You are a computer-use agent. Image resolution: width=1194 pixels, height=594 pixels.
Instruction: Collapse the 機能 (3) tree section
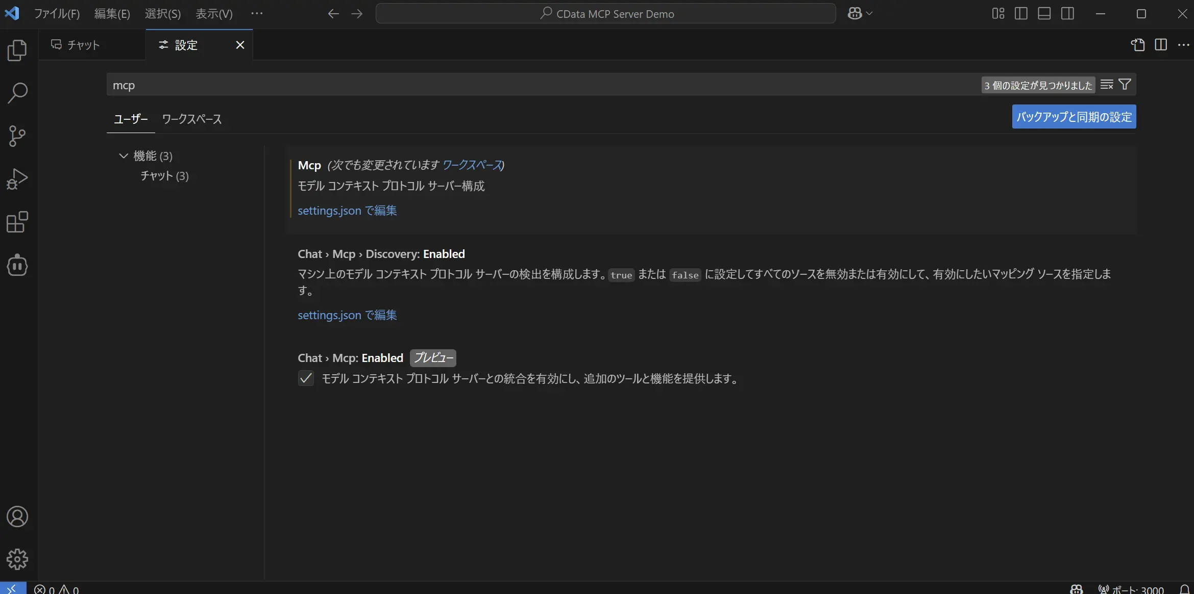click(x=123, y=156)
